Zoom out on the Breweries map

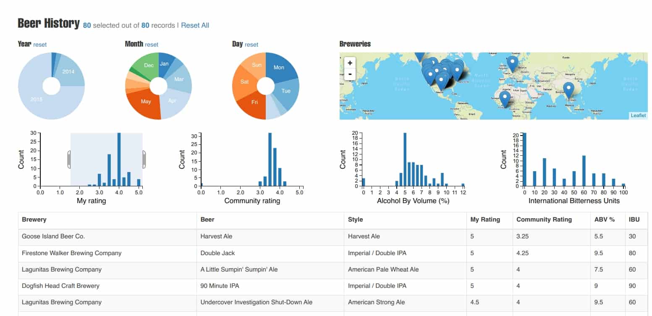pos(349,74)
